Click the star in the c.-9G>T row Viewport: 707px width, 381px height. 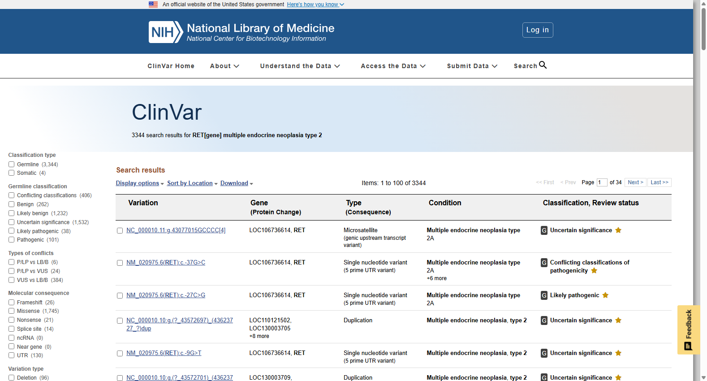(x=618, y=353)
